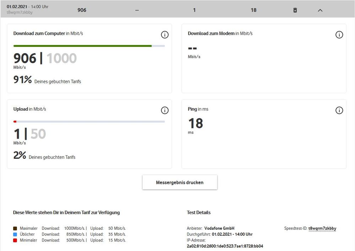Click header download value 906

[x=82, y=10]
